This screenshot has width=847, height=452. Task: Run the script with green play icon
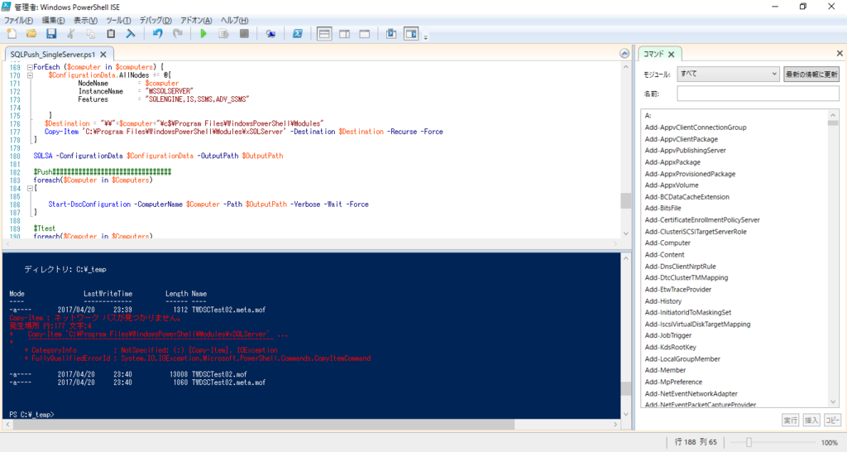(x=203, y=34)
